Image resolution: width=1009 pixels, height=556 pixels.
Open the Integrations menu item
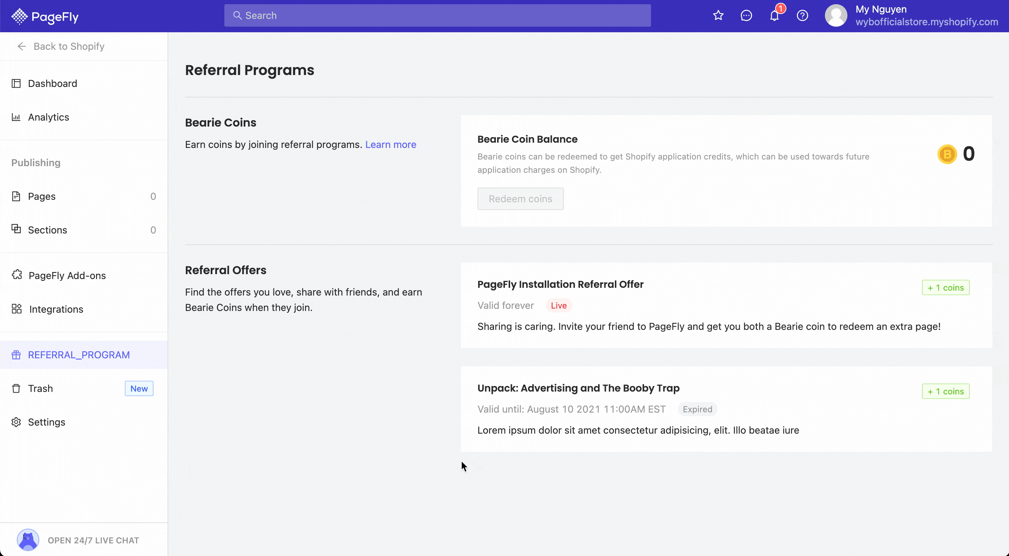84,309
